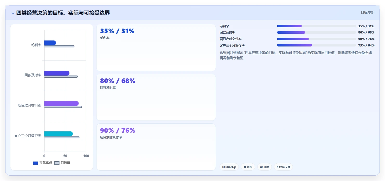Click the gray 客户三个月留存率 target bar in chart
The width and height of the screenshot is (385, 181).
[x=62, y=137]
